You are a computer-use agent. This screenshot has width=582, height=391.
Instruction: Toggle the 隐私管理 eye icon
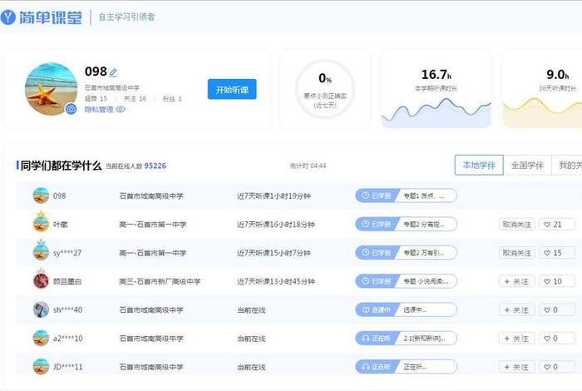point(121,109)
